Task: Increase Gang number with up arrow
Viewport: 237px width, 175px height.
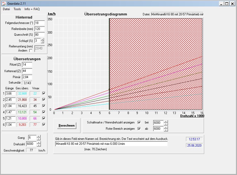Action: tap(39, 136)
